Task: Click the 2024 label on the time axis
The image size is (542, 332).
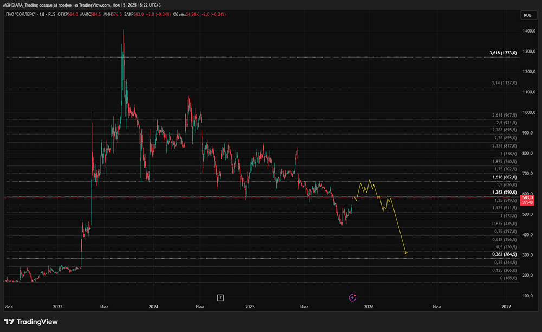Action: coord(153,307)
